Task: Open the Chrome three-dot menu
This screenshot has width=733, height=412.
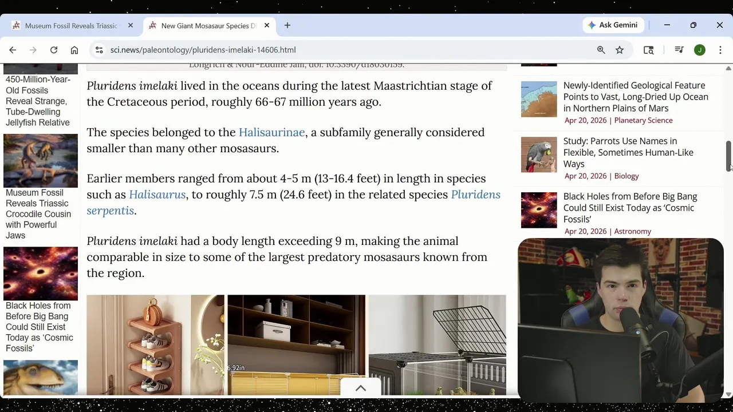Action: click(x=720, y=50)
